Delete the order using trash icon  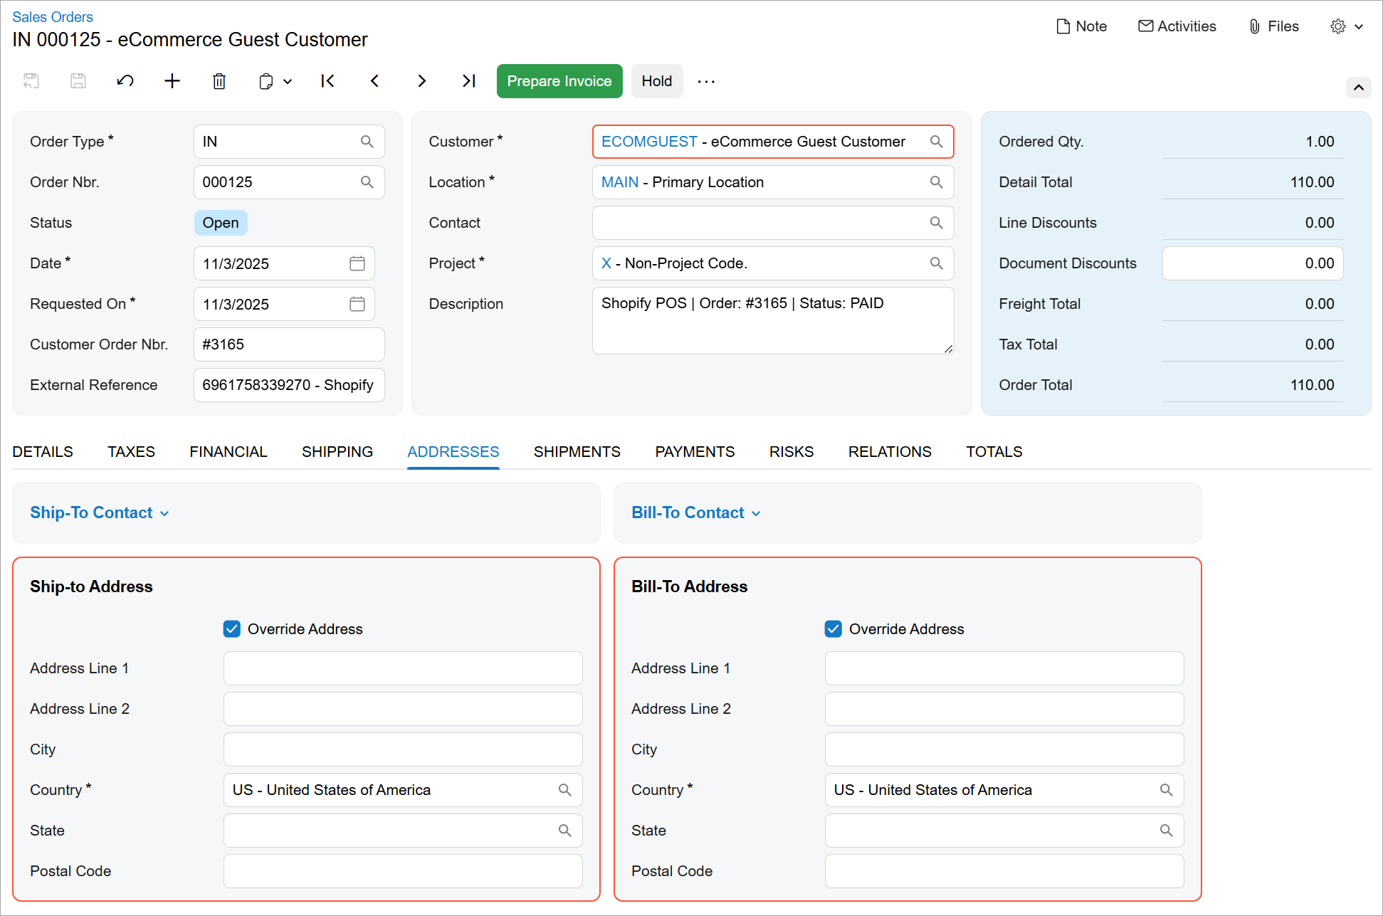(219, 81)
